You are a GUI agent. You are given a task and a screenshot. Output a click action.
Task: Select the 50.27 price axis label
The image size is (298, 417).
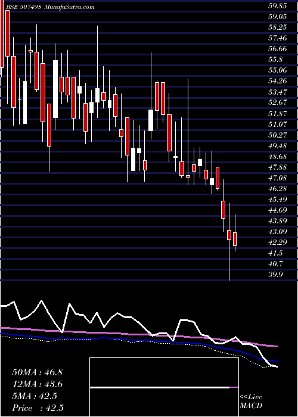click(x=277, y=135)
